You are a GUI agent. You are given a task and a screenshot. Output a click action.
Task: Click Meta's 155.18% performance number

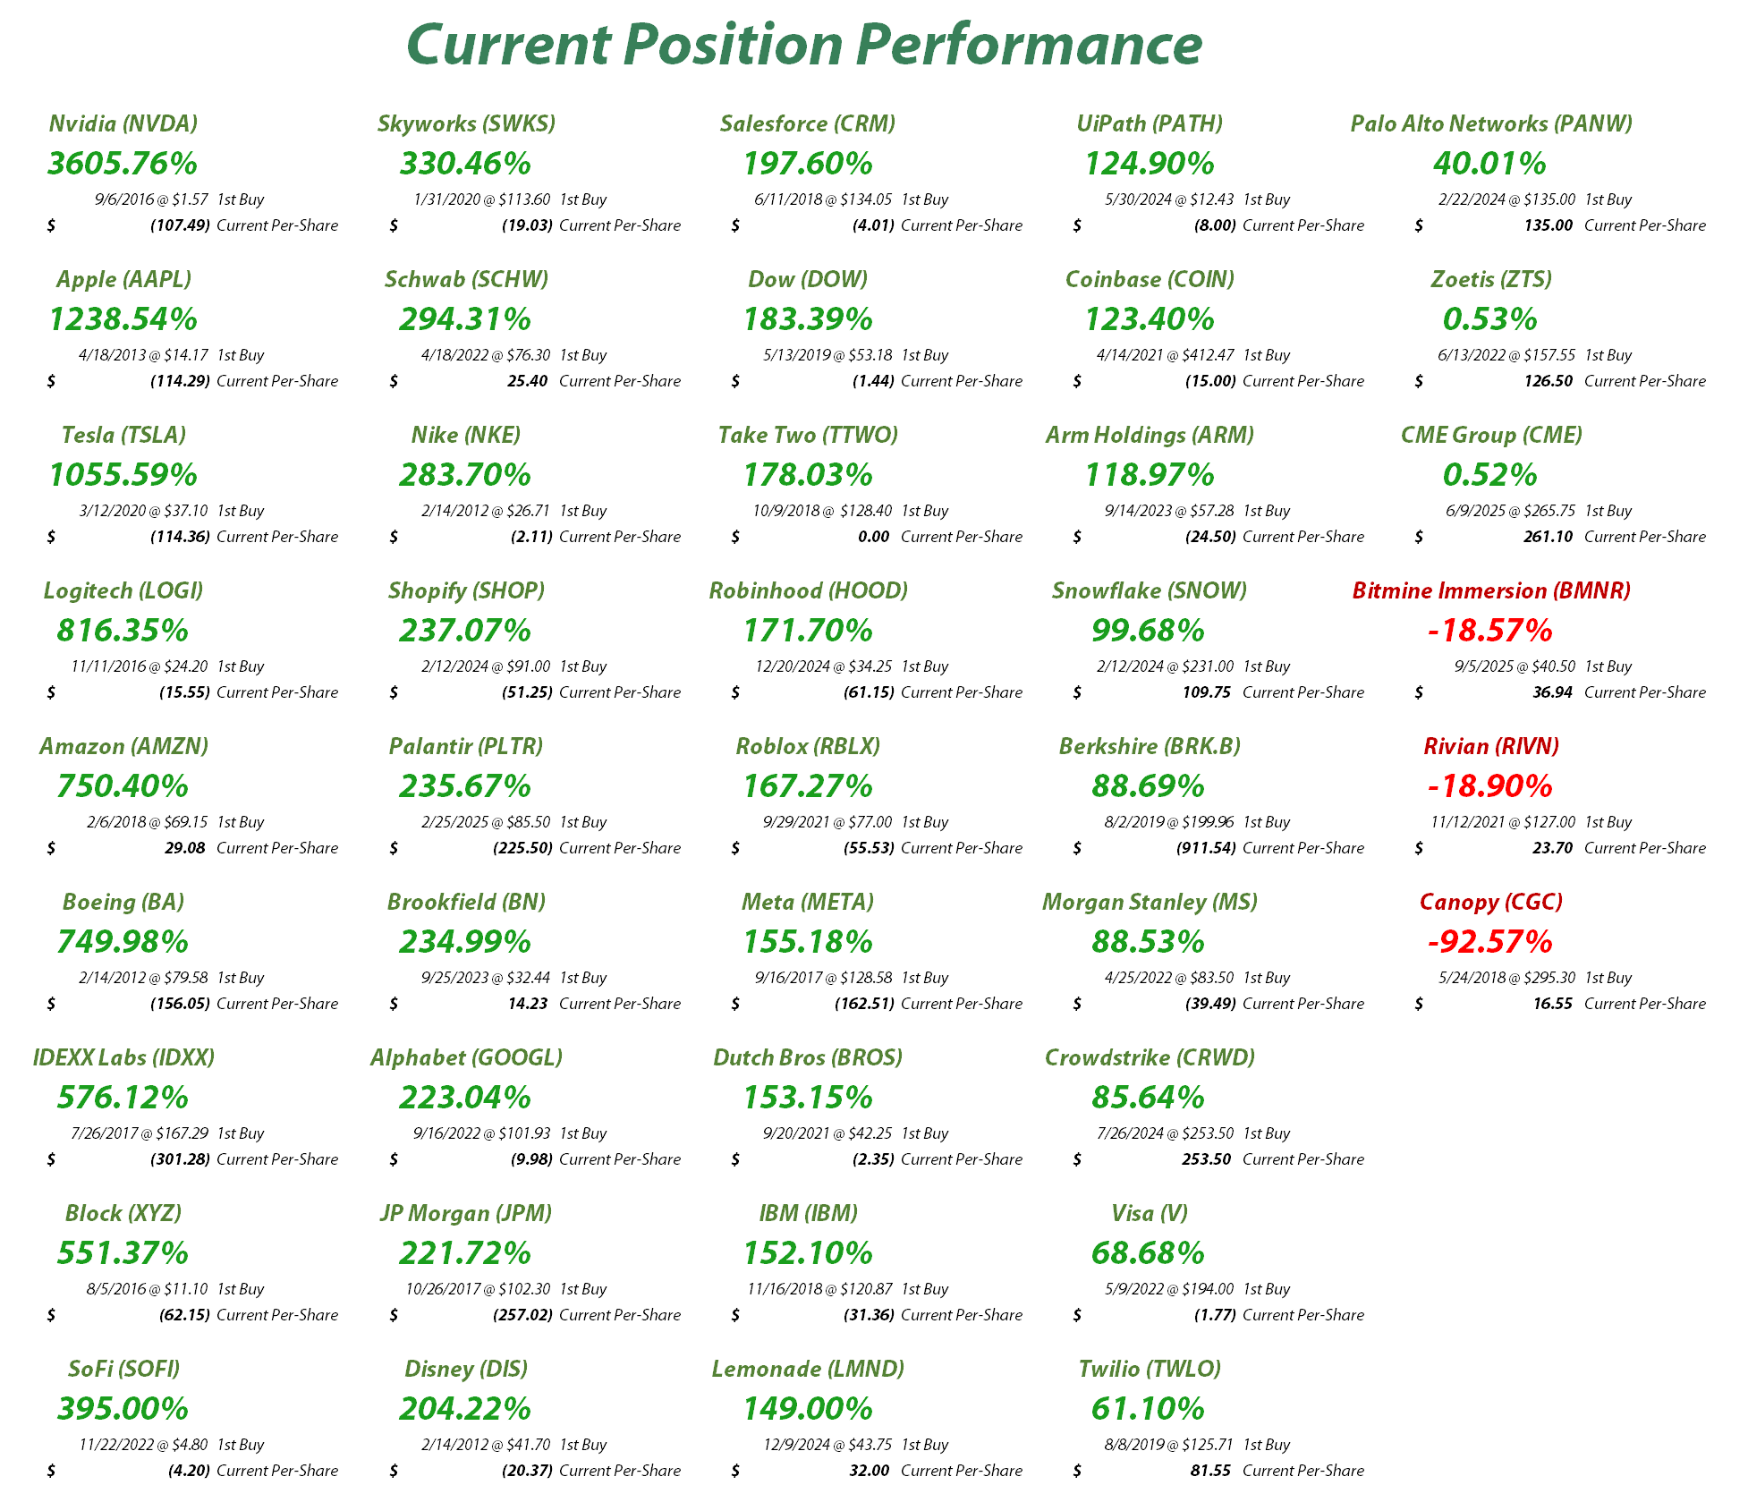coord(808,942)
